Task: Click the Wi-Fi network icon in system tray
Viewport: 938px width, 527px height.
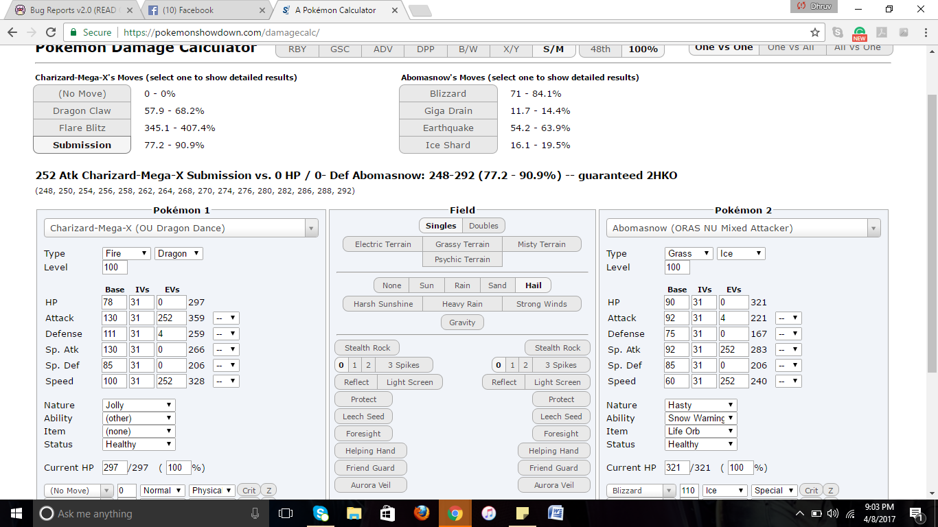Action: pyautogui.click(x=849, y=513)
